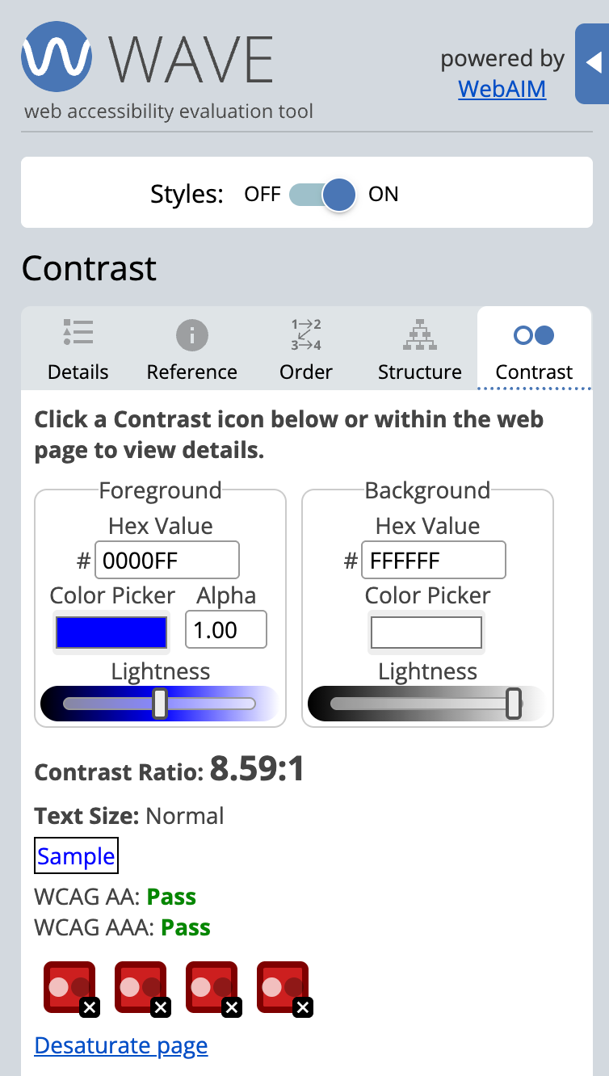Viewport: 609px width, 1076px height.
Task: Open the Foreground color picker
Action: 111,632
